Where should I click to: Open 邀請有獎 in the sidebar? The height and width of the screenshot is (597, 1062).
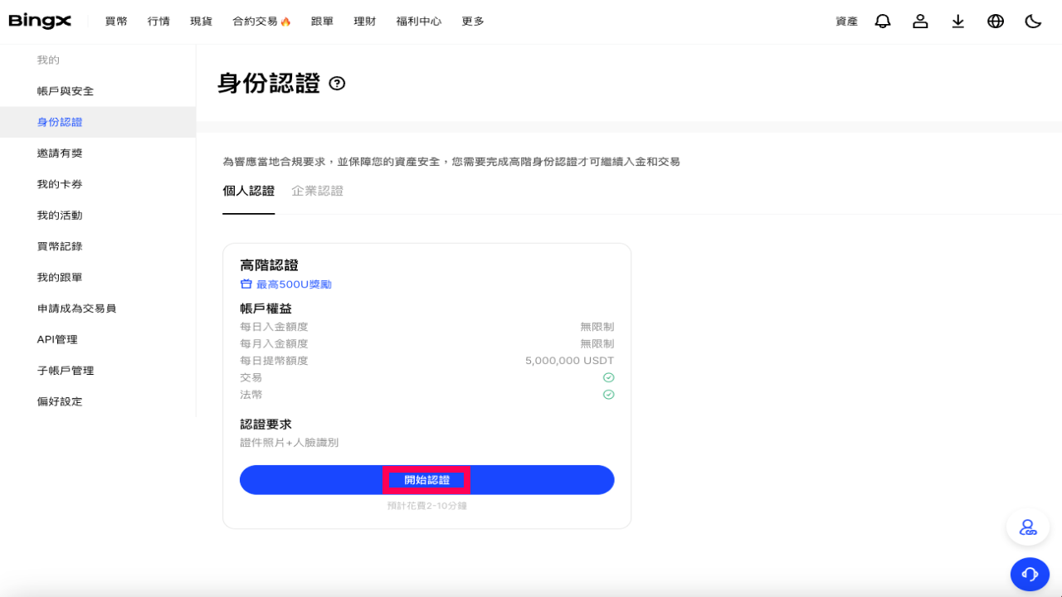pyautogui.click(x=60, y=153)
